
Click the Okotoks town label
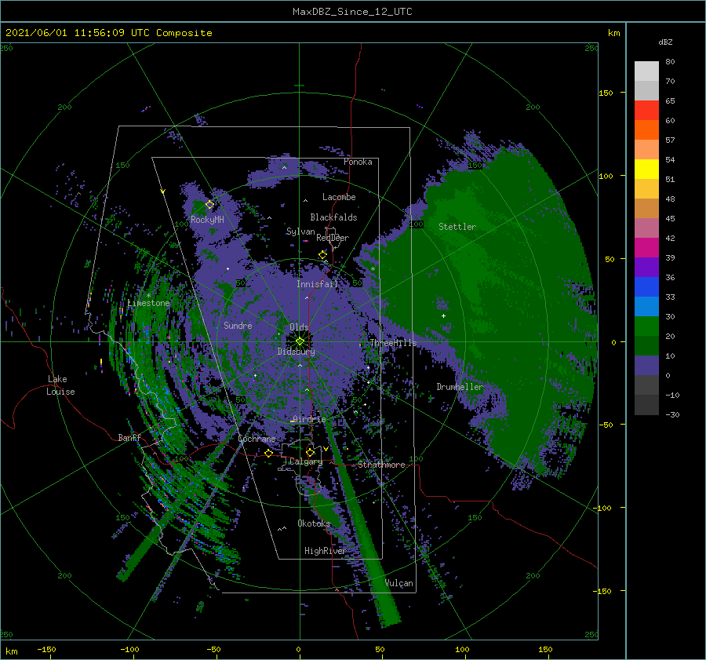click(x=314, y=523)
